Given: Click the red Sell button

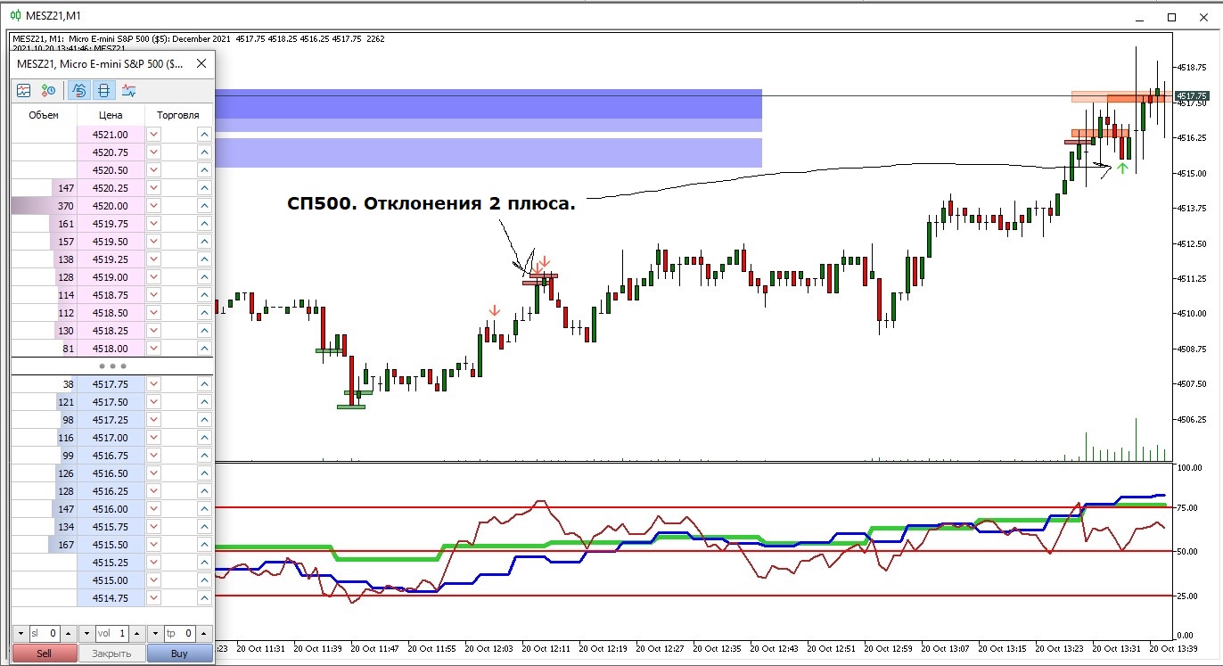Looking at the screenshot, I should click(x=45, y=654).
